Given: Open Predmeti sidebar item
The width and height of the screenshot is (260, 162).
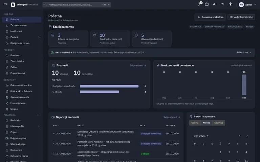Looking at the screenshot, I should click(22, 55).
